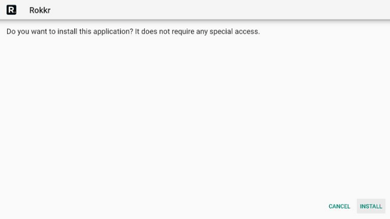This screenshot has height=219, width=390.
Task: Click the Rokkr app icon
Action: 12,10
